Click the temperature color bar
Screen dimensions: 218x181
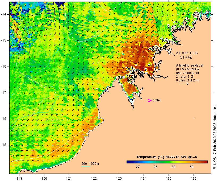pyautogui.click(x=167, y=162)
